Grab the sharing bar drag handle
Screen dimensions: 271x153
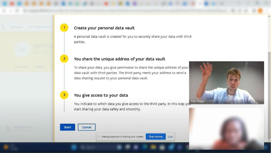coord(99,137)
